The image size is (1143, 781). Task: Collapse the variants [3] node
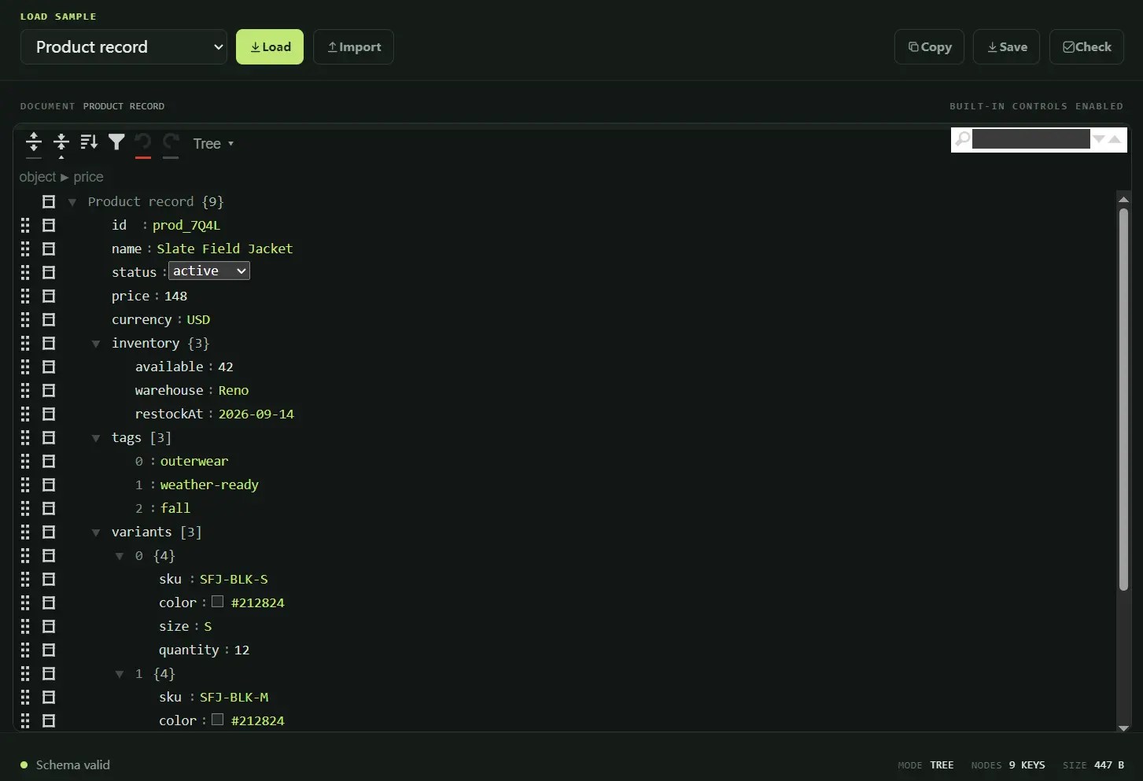(x=96, y=532)
